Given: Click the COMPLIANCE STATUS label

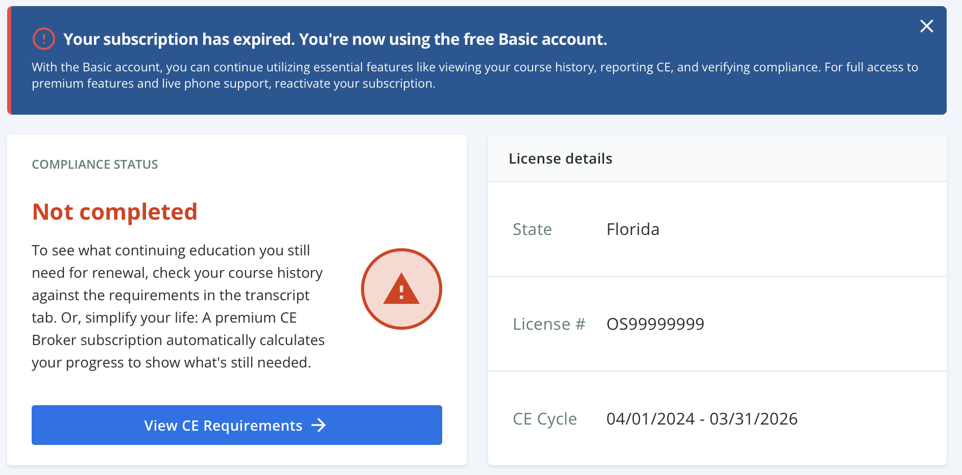Looking at the screenshot, I should (x=94, y=165).
